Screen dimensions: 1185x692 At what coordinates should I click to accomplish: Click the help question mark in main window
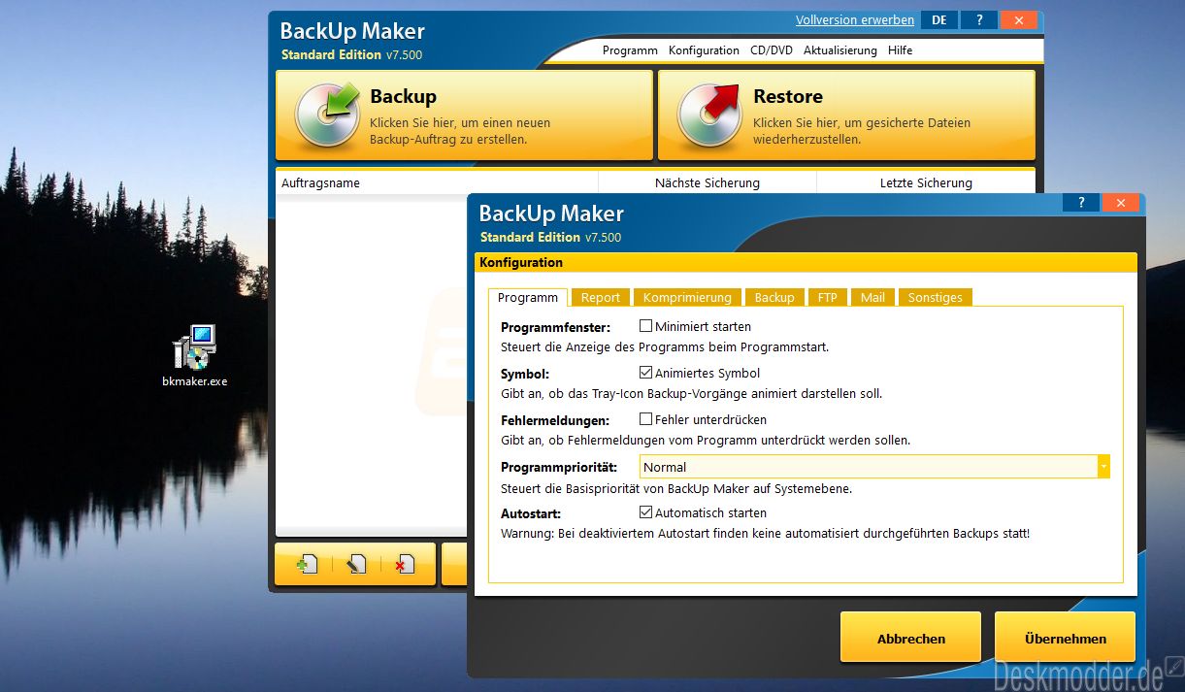980,20
